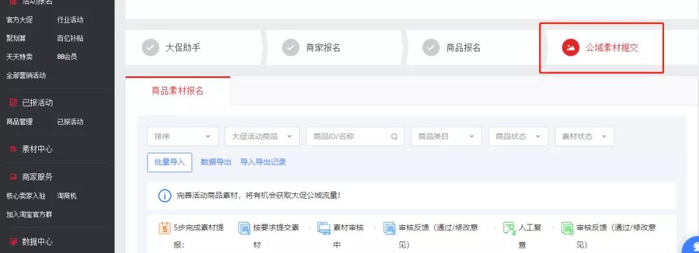699x253 pixels.
Task: Select the 商品素材报名 tab
Action: [x=178, y=91]
